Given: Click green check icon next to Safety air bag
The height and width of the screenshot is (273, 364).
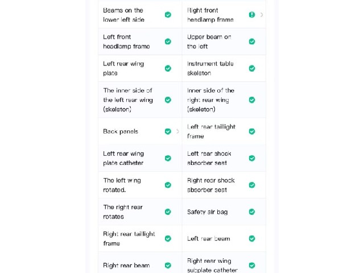Looking at the screenshot, I should 252,212.
